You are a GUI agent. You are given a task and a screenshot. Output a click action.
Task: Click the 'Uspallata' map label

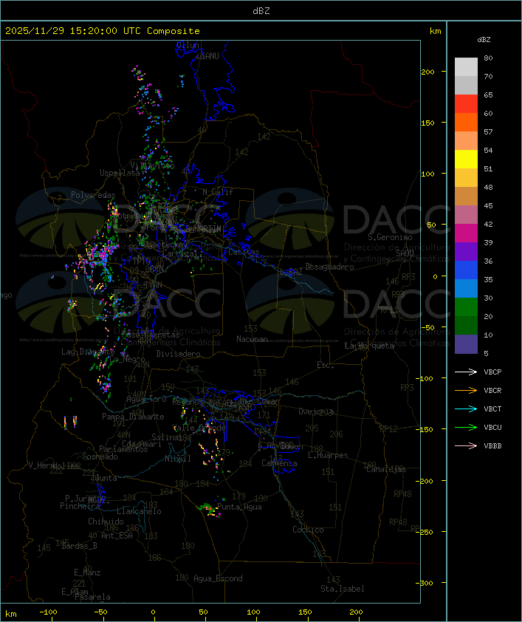(120, 173)
